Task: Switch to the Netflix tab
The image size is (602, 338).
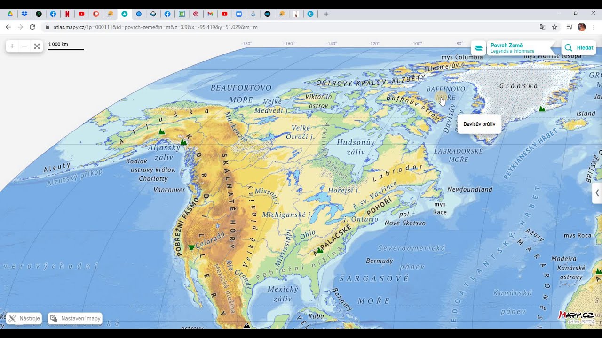Action: click(67, 14)
